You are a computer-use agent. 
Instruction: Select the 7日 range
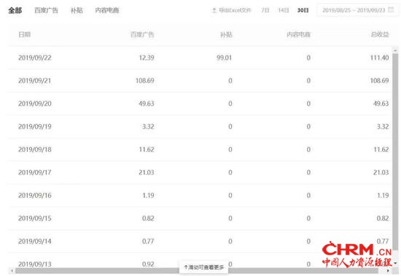pyautogui.click(x=265, y=10)
